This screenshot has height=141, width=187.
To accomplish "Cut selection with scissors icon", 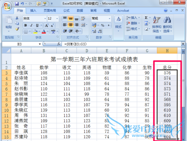I will pyautogui.click(x=17, y=18).
